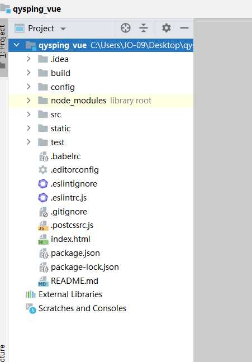Select External Libraries node
Image resolution: width=252 pixels, height=362 pixels.
(x=70, y=294)
